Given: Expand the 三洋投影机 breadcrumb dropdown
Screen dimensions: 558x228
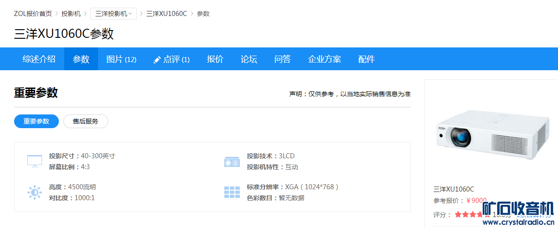Looking at the screenshot, I should tap(114, 14).
